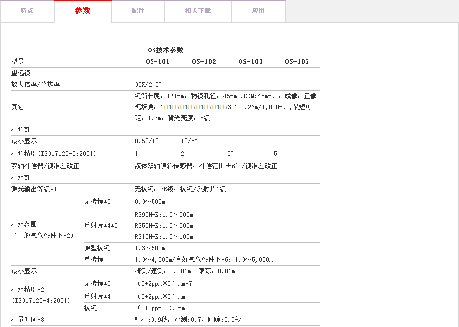
Task: Click the 激光输出等级*1 row label
Action: click(34, 189)
